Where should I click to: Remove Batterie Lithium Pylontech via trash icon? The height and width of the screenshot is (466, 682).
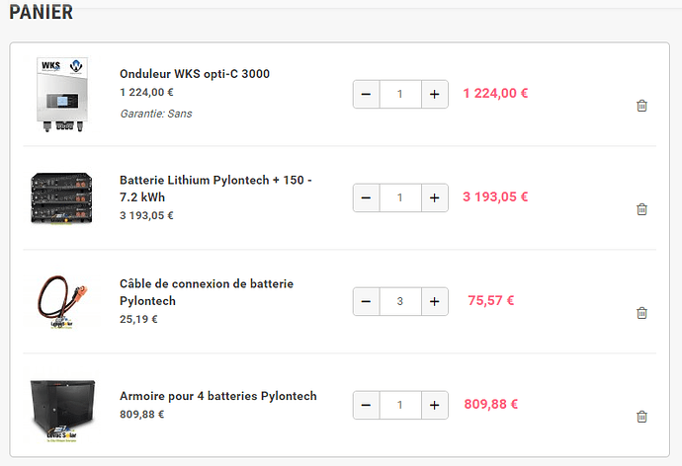[641, 209]
